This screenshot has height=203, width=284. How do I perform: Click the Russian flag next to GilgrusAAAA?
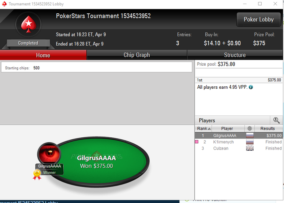tap(250, 135)
